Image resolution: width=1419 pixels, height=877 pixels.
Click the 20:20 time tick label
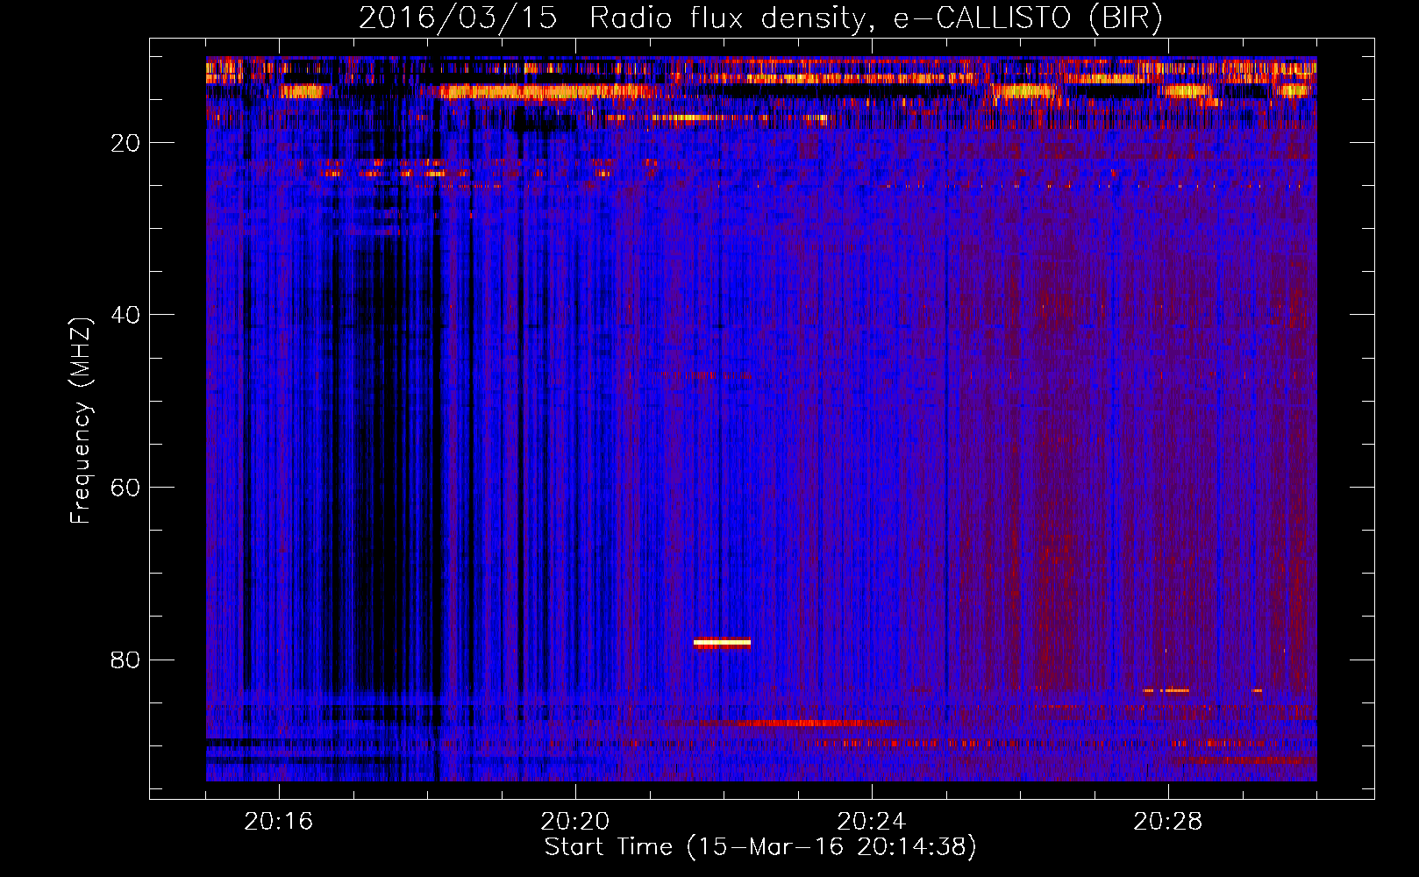point(575,822)
